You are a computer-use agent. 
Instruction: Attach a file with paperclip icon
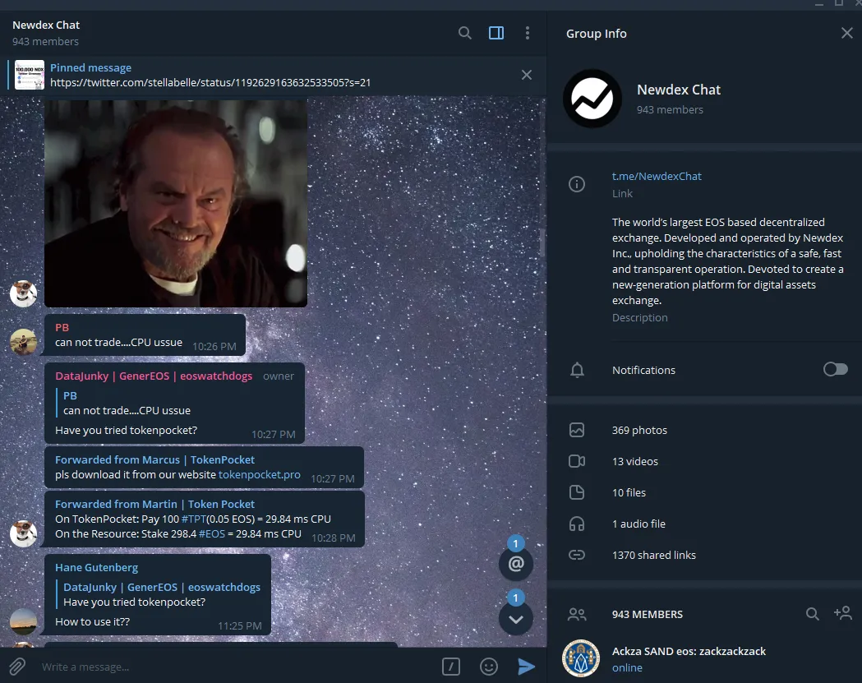(17, 667)
